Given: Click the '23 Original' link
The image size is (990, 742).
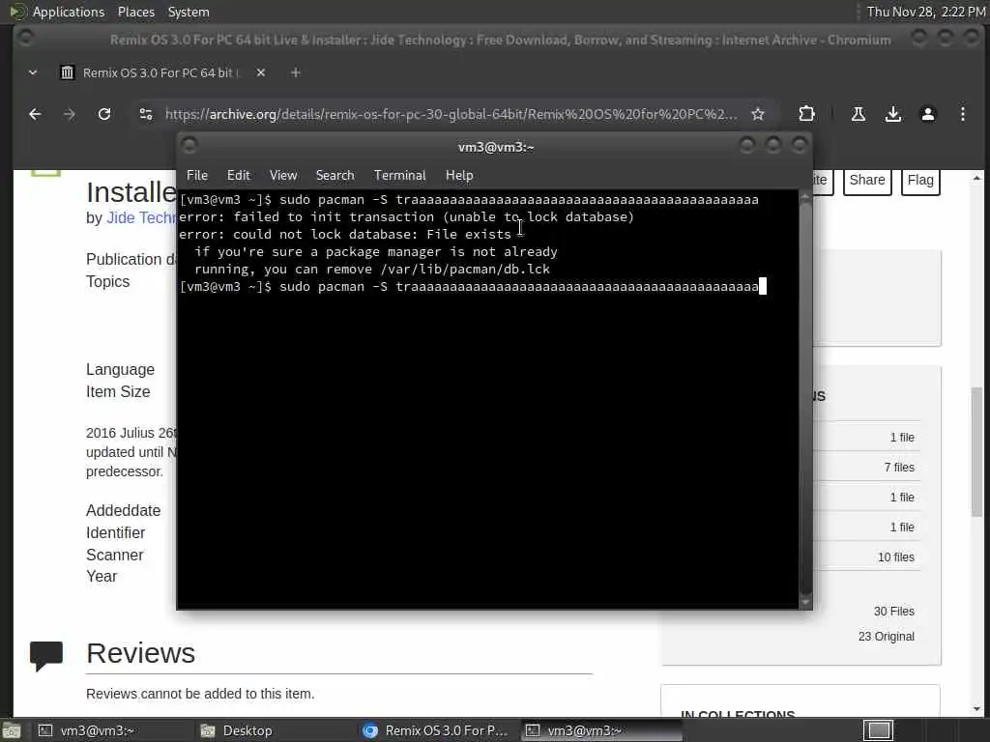Looking at the screenshot, I should pos(886,637).
